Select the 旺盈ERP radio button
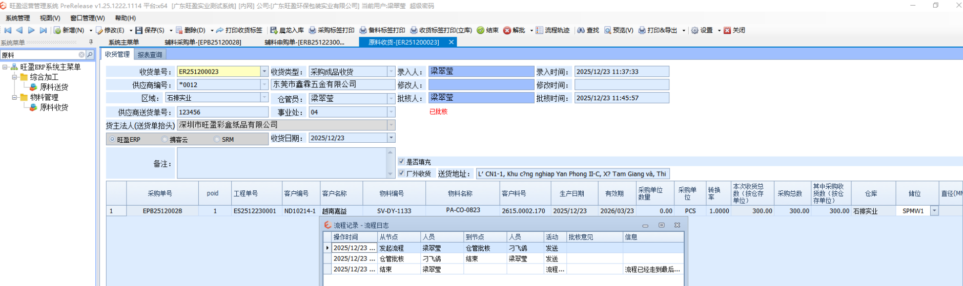Image resolution: width=963 pixels, height=286 pixels. click(x=112, y=139)
